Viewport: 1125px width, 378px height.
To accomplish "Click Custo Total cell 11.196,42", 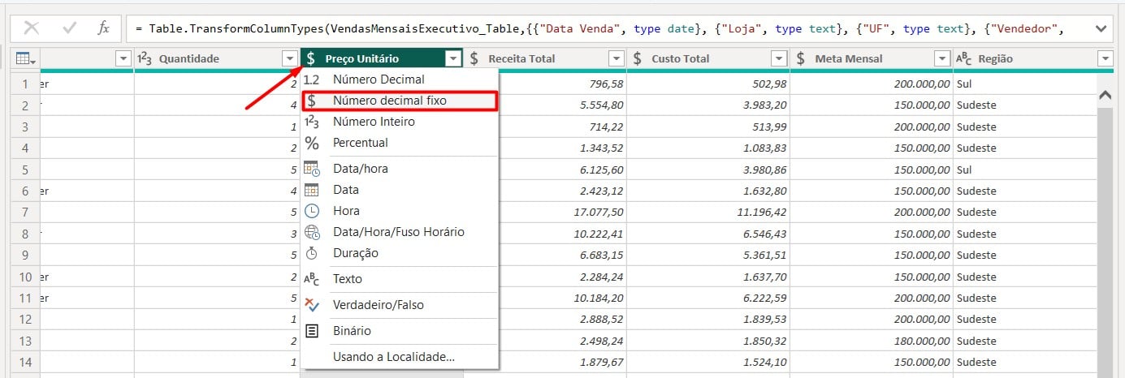I will click(708, 212).
